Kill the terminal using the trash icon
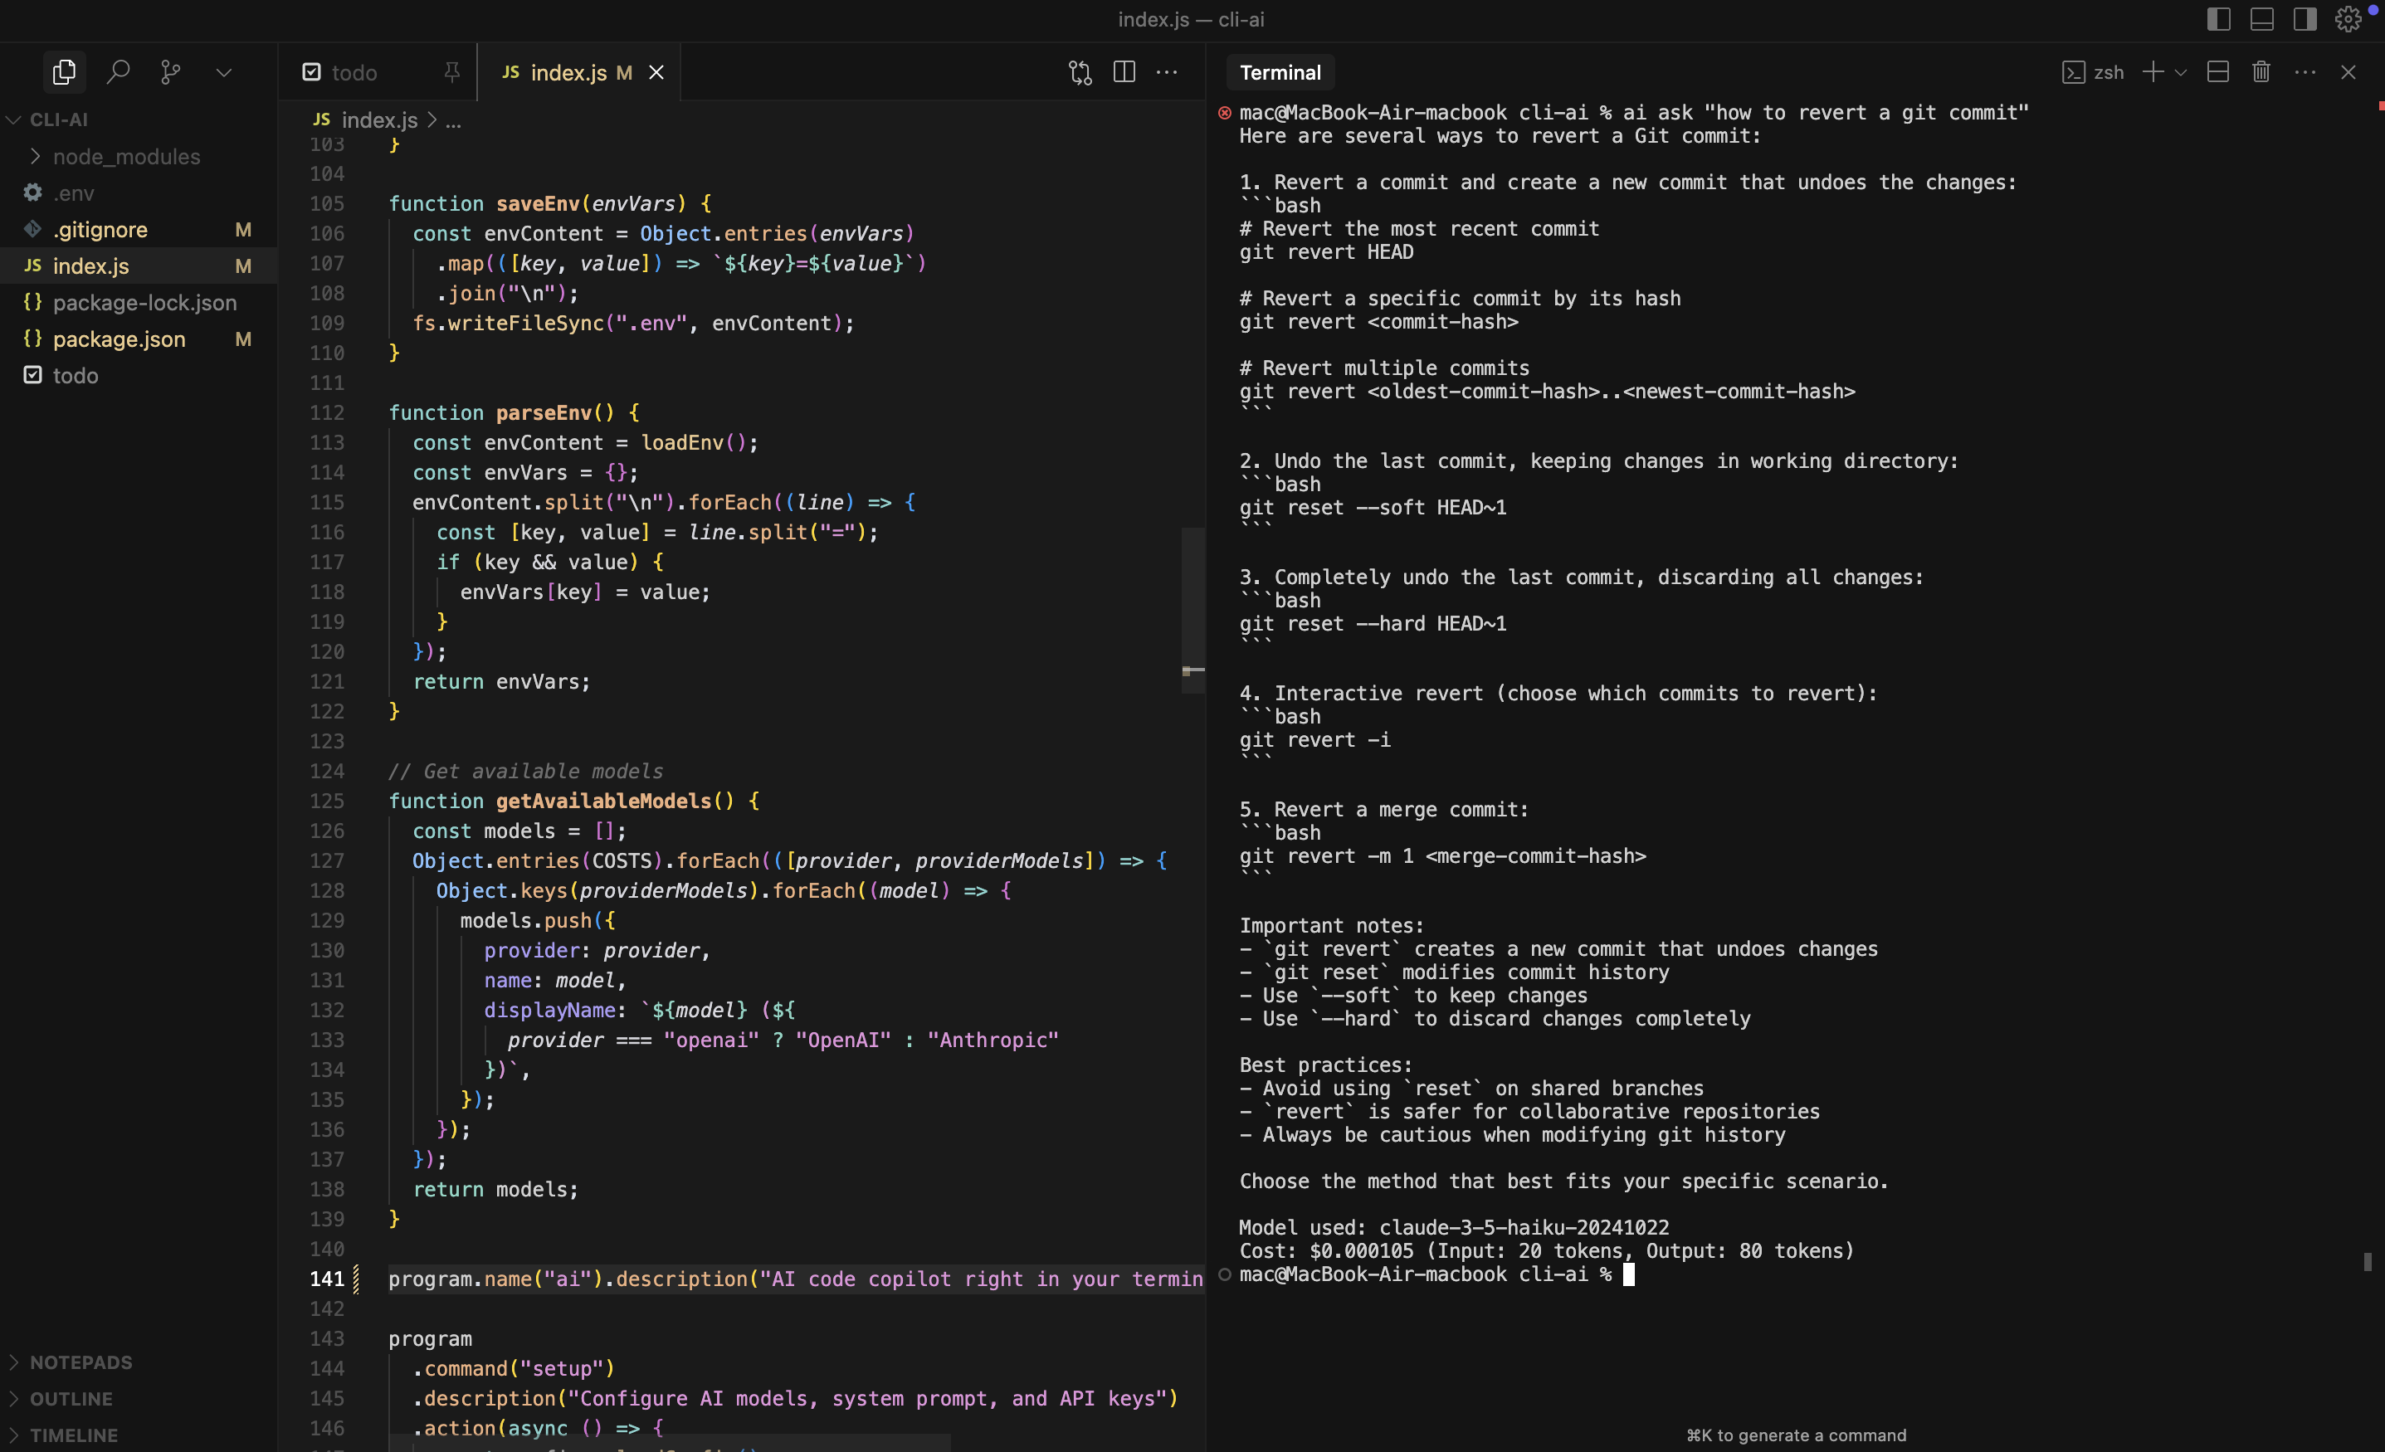This screenshot has height=1452, width=2385. 2261,71
